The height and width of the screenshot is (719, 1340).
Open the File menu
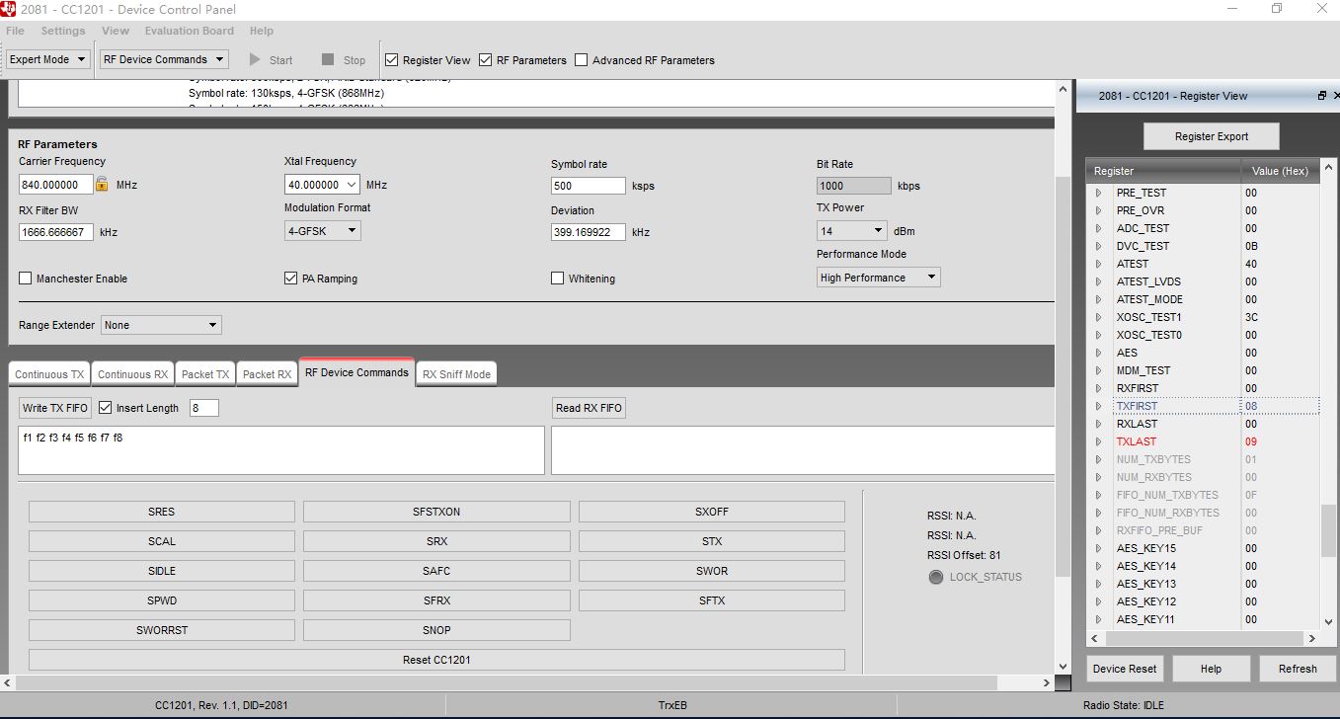(x=15, y=31)
